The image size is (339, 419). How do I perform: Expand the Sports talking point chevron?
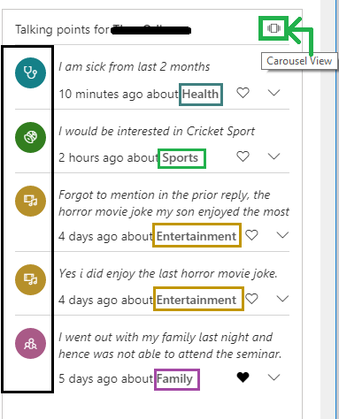274,156
